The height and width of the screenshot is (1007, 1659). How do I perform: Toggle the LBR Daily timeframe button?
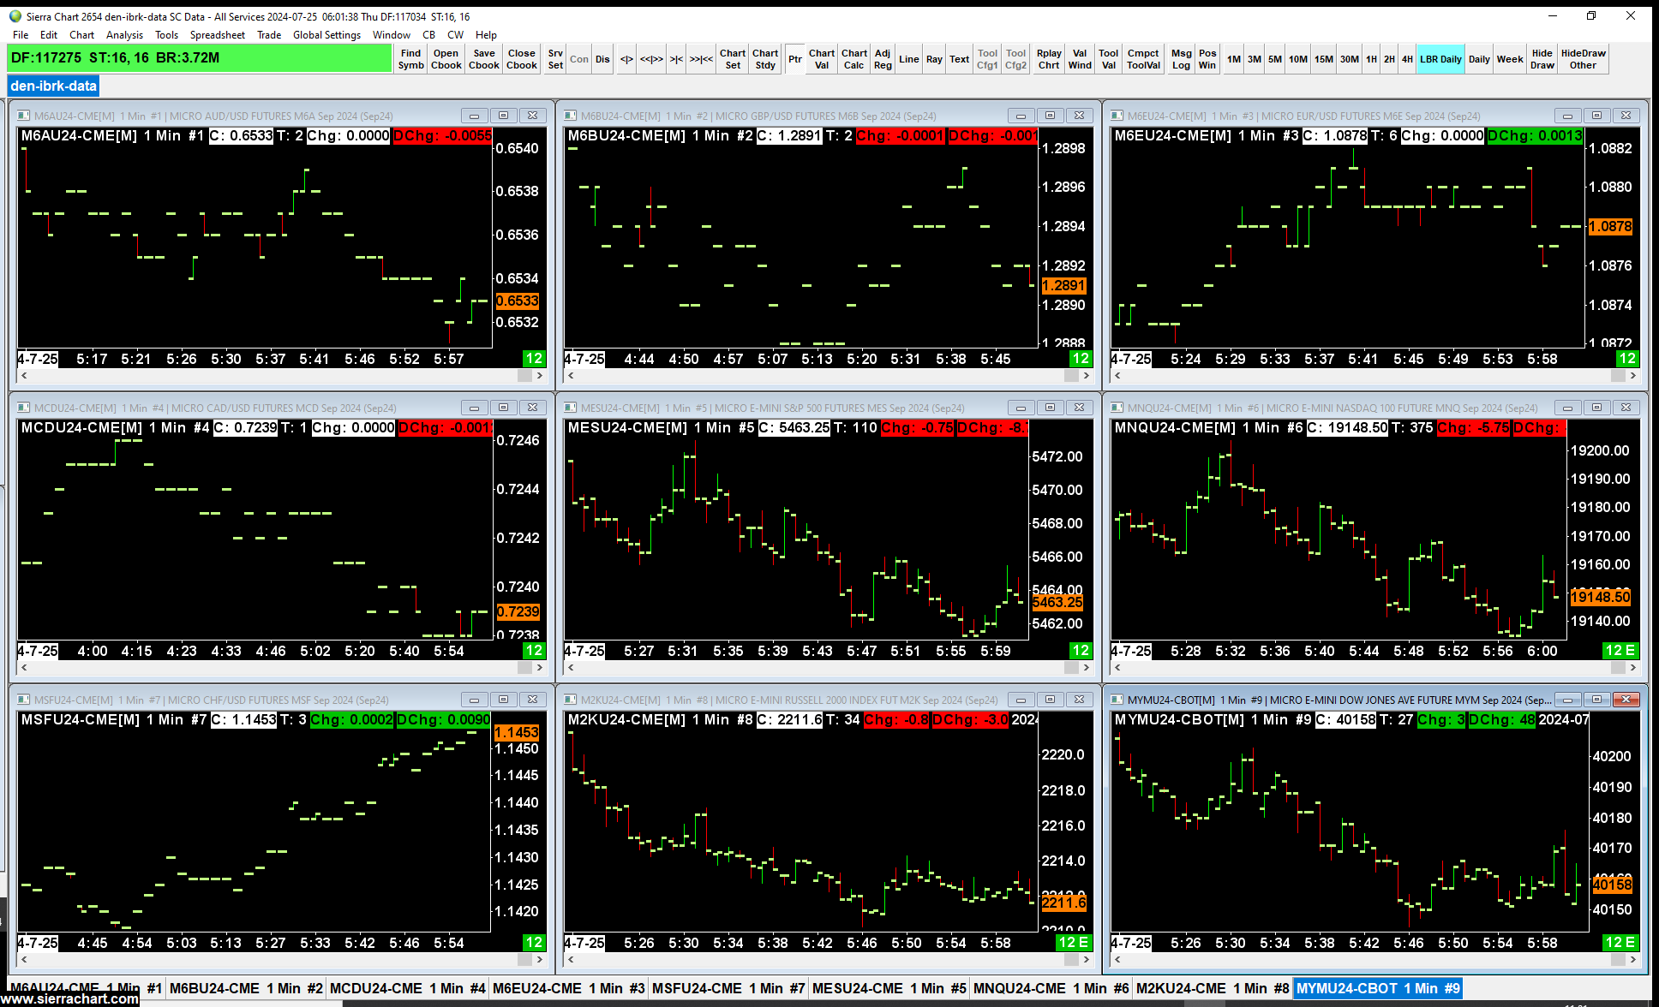click(x=1440, y=59)
